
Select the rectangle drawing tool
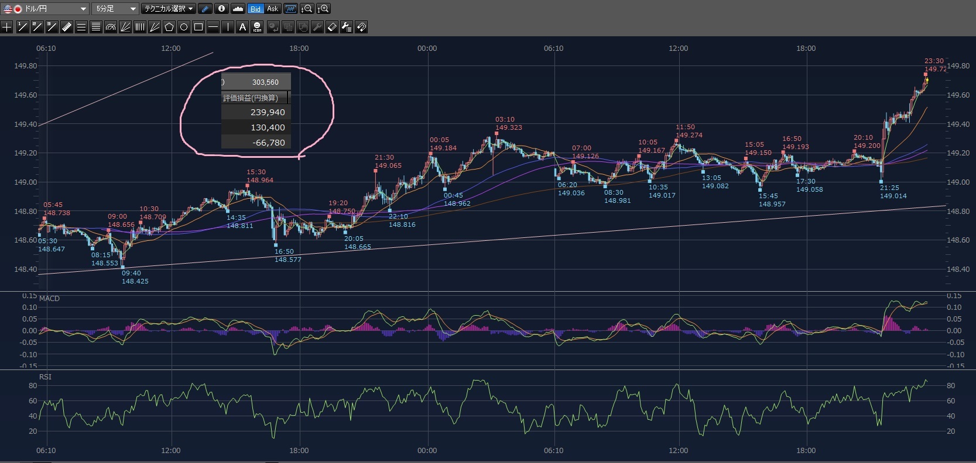tap(198, 27)
